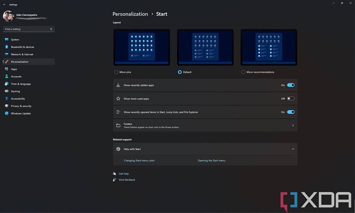Screen dimensions: 355x213
Task: Click the list icon beside recently opened items
Action: (118, 112)
